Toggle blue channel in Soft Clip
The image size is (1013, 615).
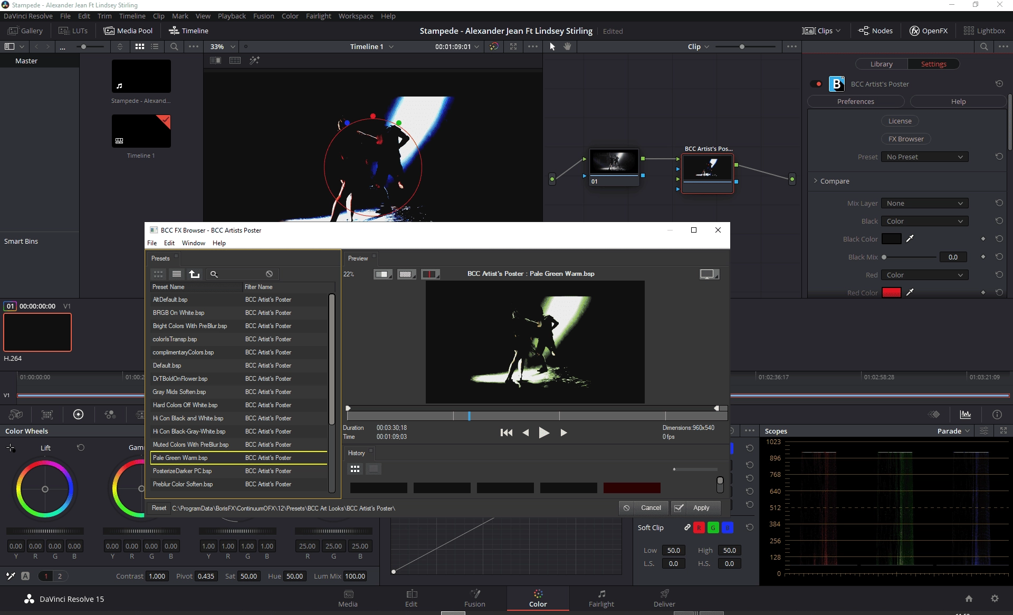(727, 527)
